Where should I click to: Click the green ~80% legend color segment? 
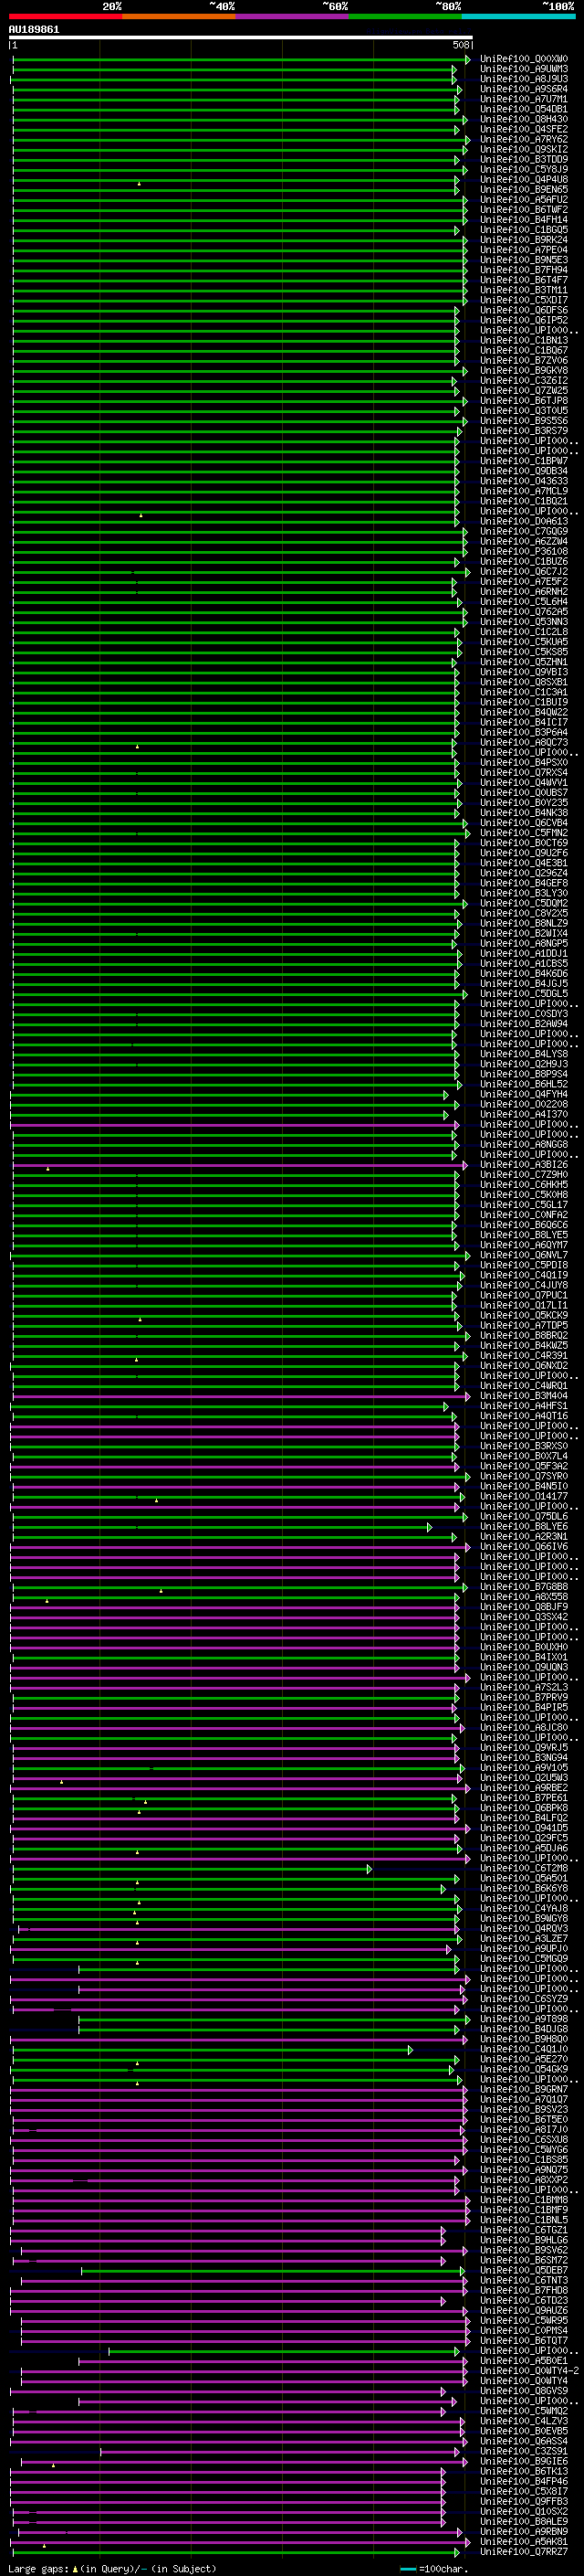click(405, 16)
